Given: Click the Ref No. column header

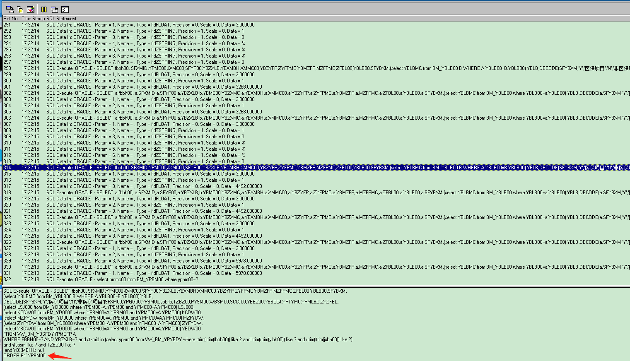Looking at the screenshot, I should 11,19.
